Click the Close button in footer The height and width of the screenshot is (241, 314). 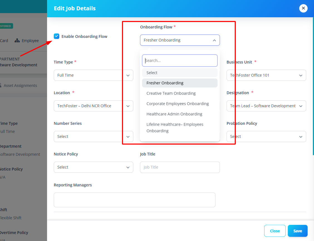click(x=275, y=231)
